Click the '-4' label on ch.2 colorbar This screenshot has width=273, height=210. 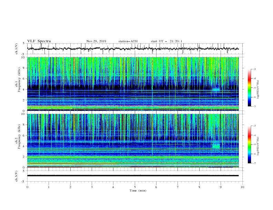tap(254, 135)
